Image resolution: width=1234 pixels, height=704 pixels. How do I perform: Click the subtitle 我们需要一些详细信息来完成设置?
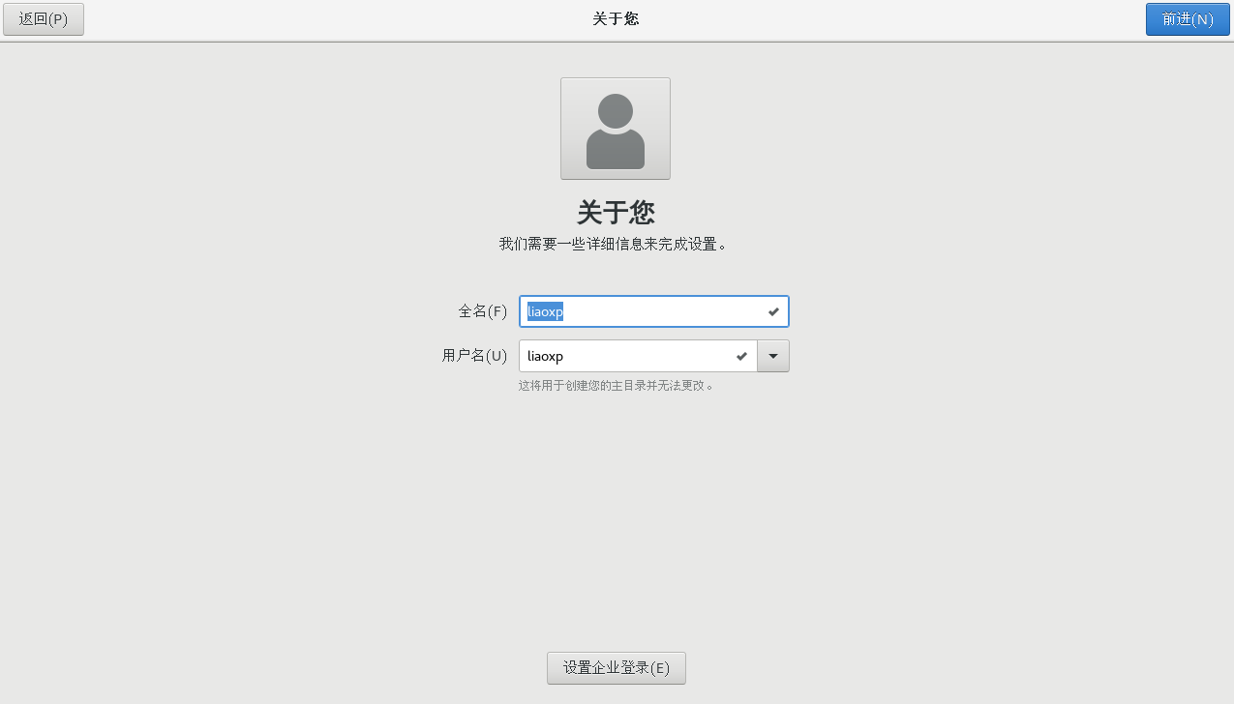point(613,245)
